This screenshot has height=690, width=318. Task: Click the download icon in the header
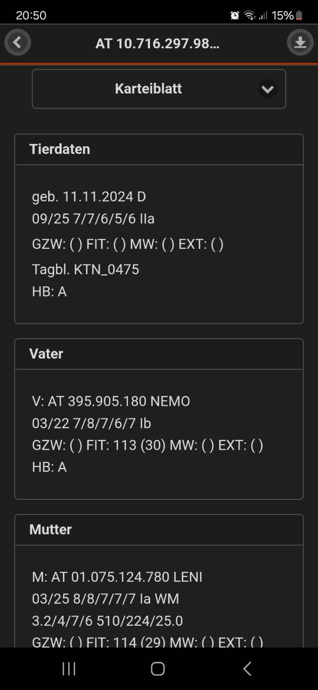(300, 42)
